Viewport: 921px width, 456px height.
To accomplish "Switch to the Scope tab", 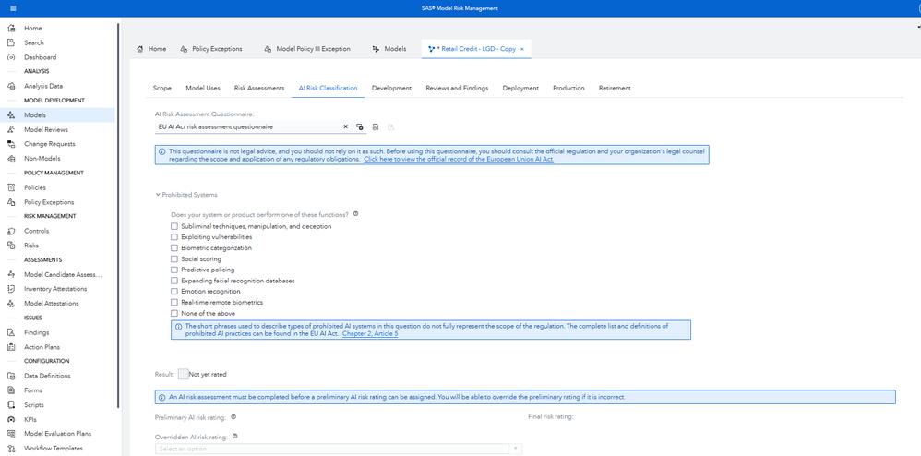I will coord(162,88).
